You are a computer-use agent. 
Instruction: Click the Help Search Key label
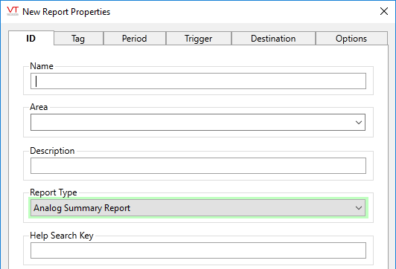[62, 236]
